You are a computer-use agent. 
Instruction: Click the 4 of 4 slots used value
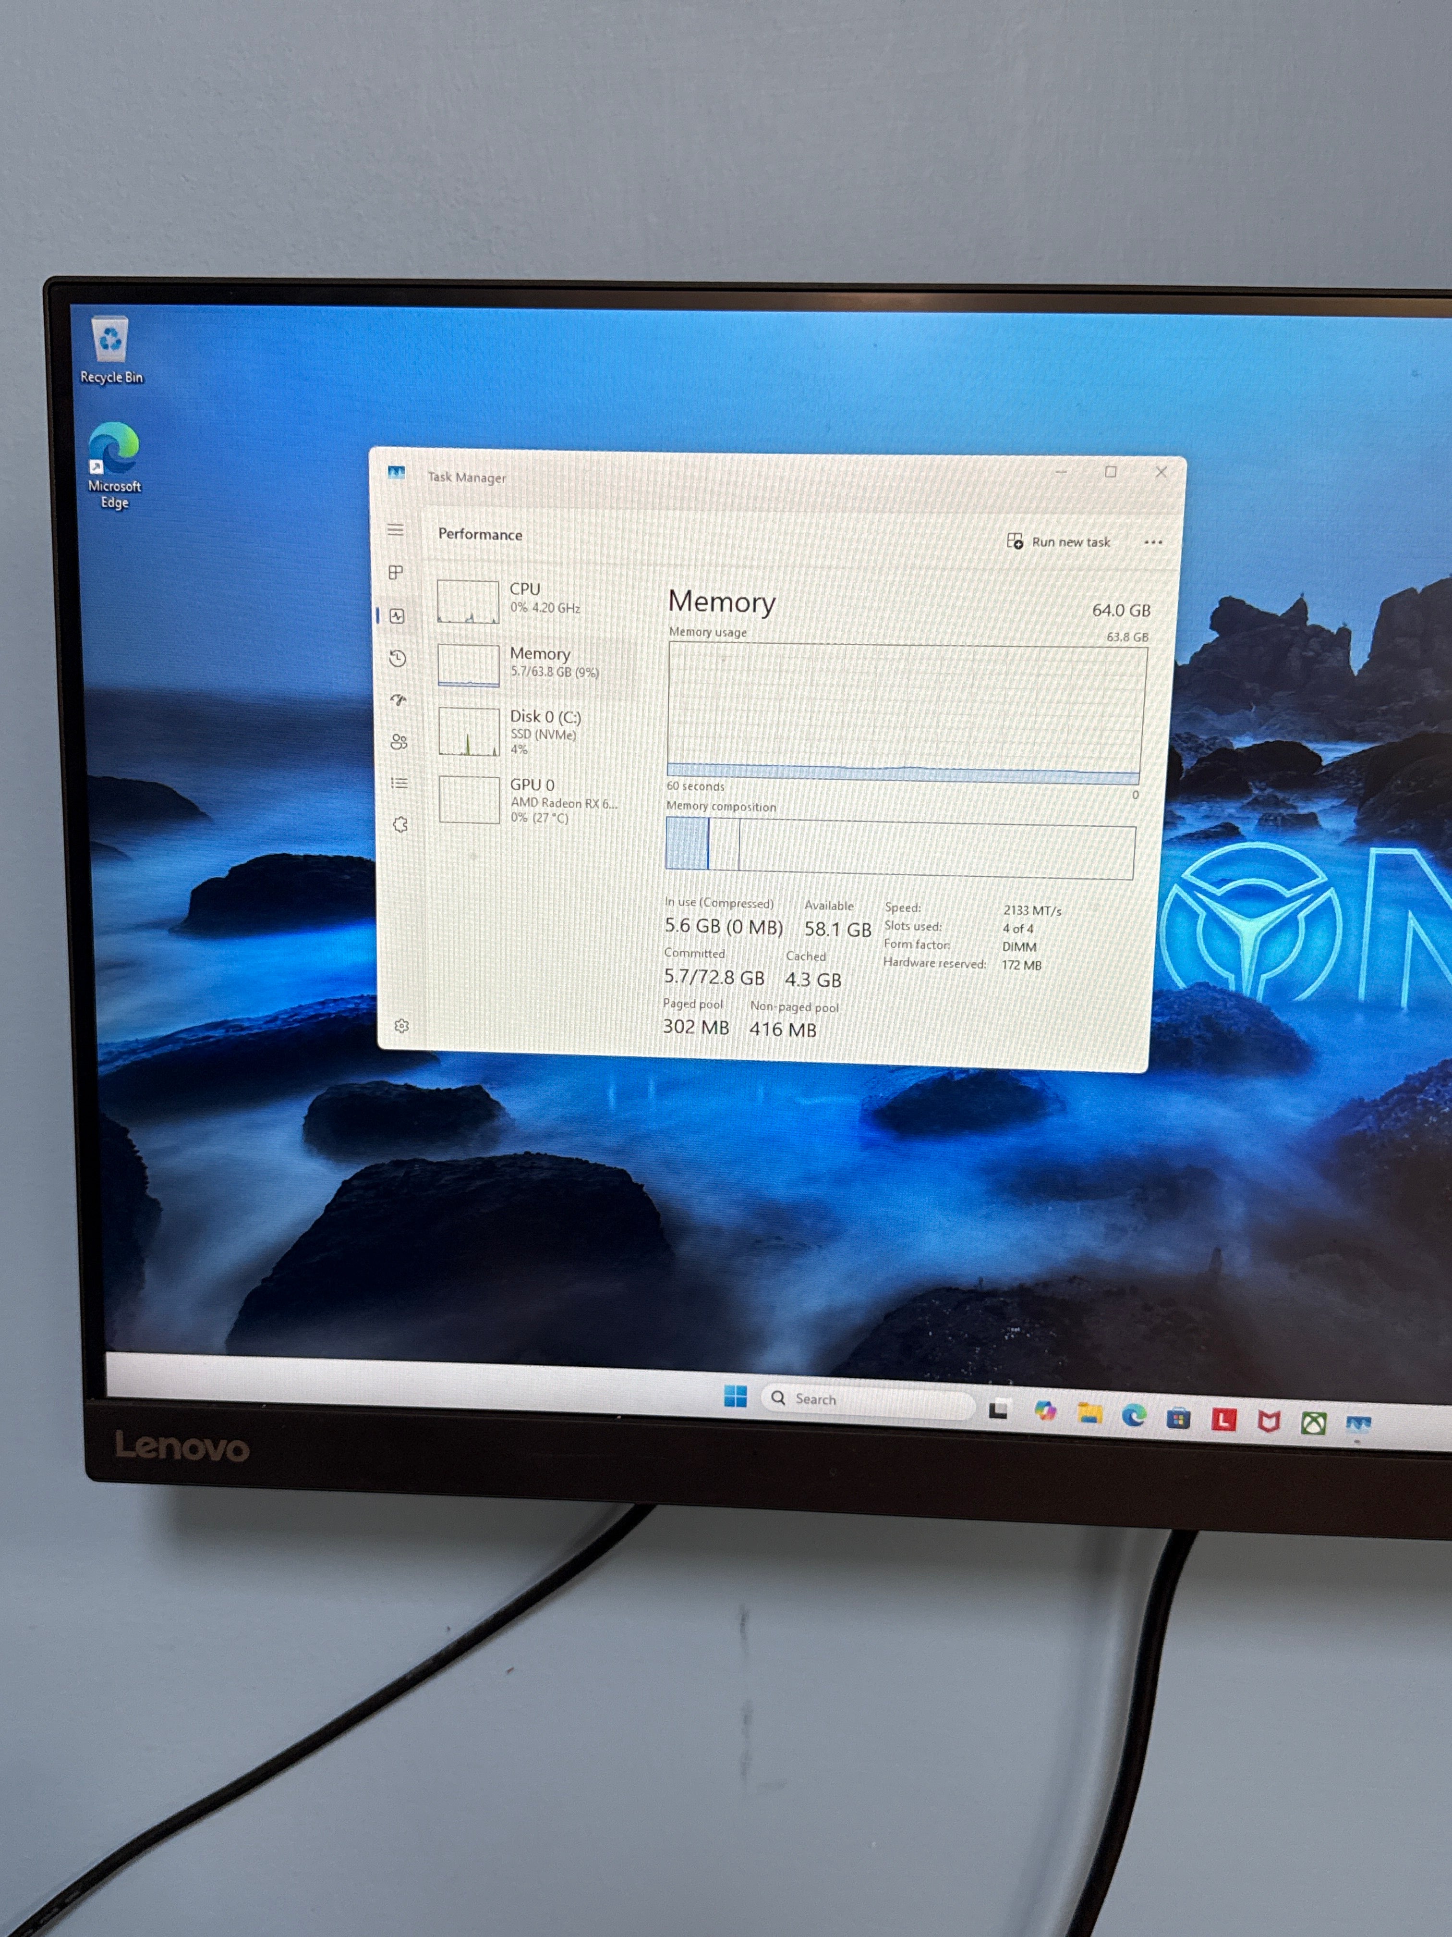1018,928
